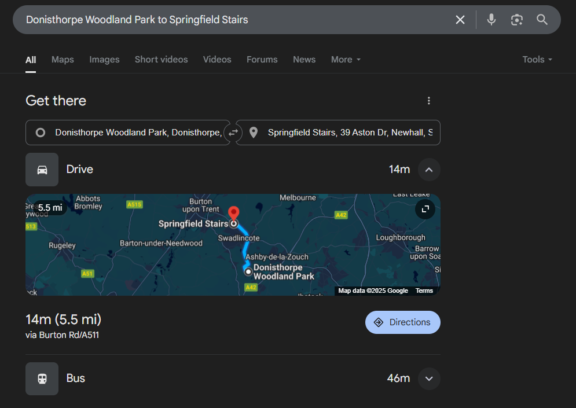Click the A51 road shield on map
Screen dimensions: 576x408
pos(87,274)
